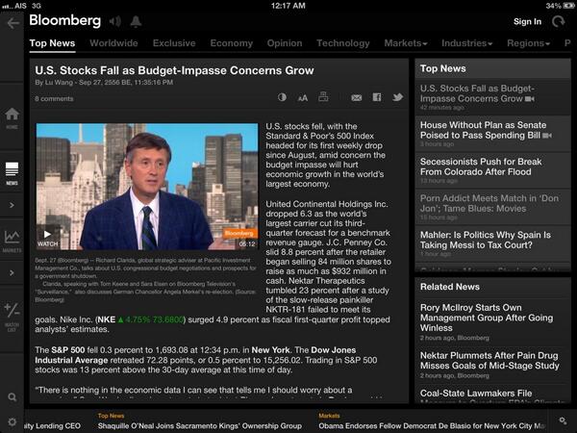This screenshot has height=433, width=577.
Task: Click the font size AA icon
Action: (303, 98)
